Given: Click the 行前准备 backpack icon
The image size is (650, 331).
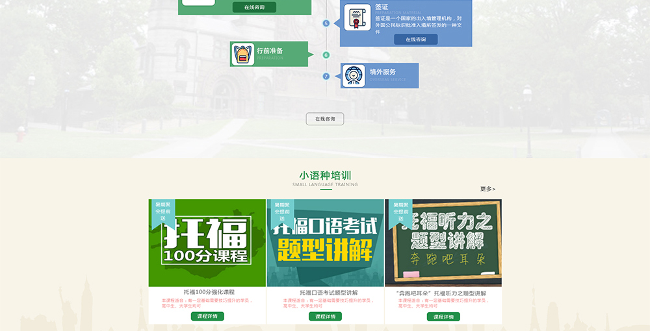Looking at the screenshot, I should click(x=242, y=55).
